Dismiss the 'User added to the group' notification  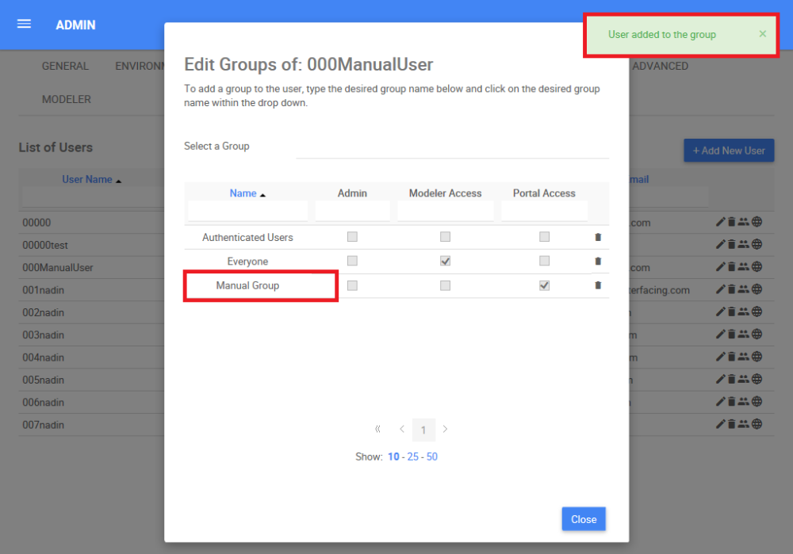tap(762, 34)
